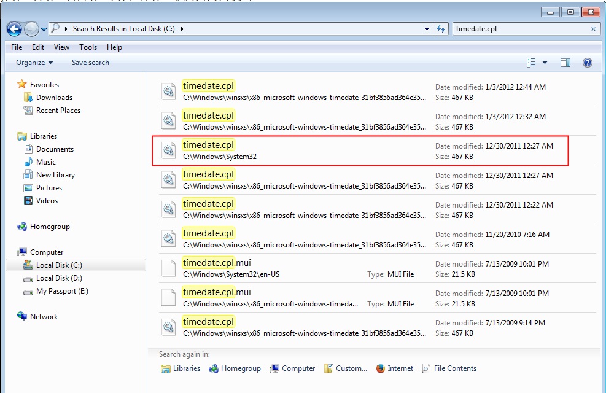Select Libraries in the navigation pane
Screen dimensions: 606x393
tap(44, 136)
